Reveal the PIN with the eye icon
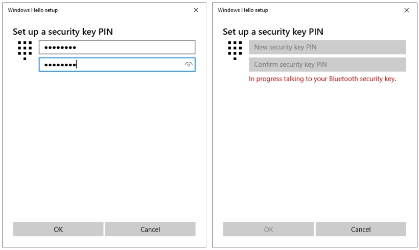Viewport: 419px width, 250px height. [x=189, y=65]
